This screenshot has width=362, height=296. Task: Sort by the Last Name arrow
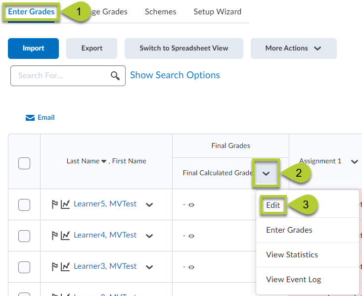104,161
